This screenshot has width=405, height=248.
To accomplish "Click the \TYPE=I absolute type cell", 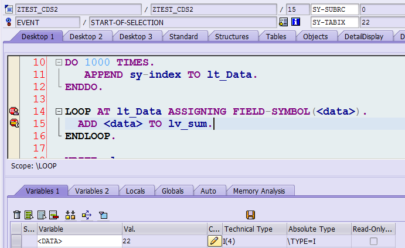I will pyautogui.click(x=319, y=242).
